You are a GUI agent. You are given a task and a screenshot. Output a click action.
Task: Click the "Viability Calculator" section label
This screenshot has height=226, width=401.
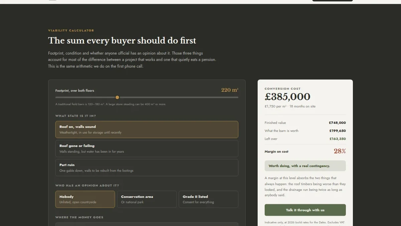(71, 30)
